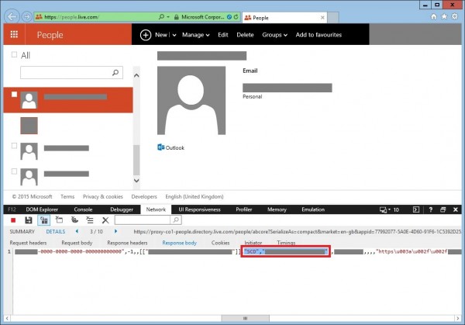This screenshot has width=465, height=325.
Task: Switch to Memory tab
Action: click(x=277, y=209)
